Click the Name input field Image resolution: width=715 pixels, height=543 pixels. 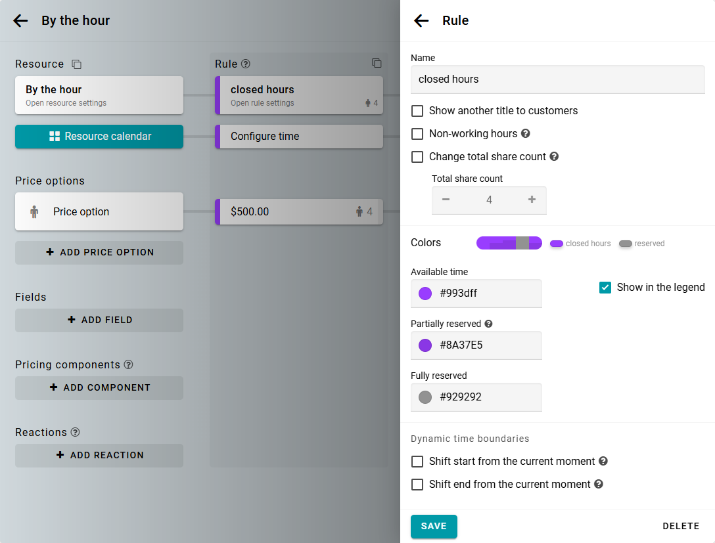557,79
